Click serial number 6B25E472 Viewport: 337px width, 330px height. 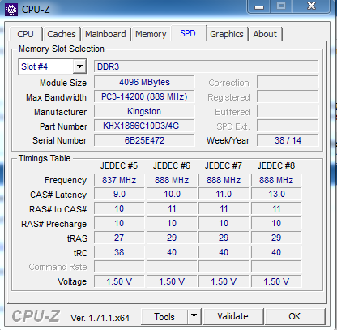coord(144,140)
